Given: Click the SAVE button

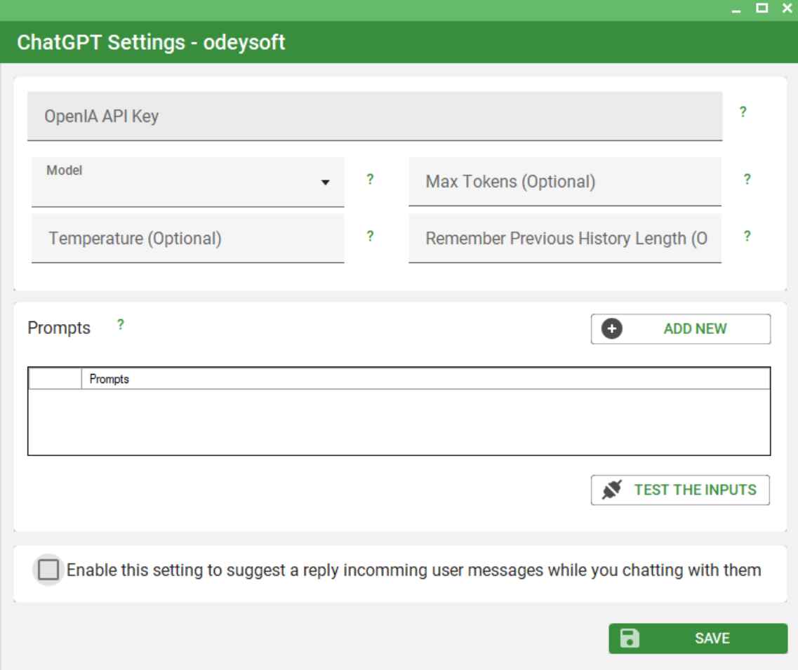Looking at the screenshot, I should click(698, 638).
